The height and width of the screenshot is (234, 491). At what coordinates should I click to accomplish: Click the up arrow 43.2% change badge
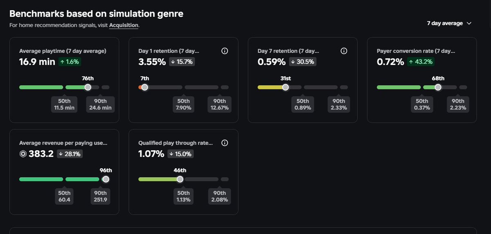(x=421, y=62)
